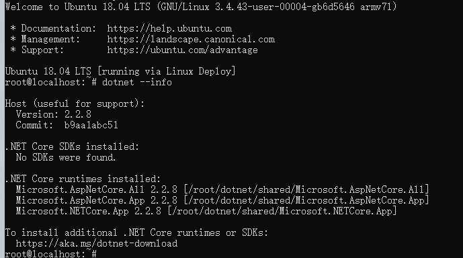Image resolution: width=463 pixels, height=258 pixels.
Task: Click the /root/dotnet/shared/Microsoft.AspNetCore.All path
Action: click(x=306, y=189)
